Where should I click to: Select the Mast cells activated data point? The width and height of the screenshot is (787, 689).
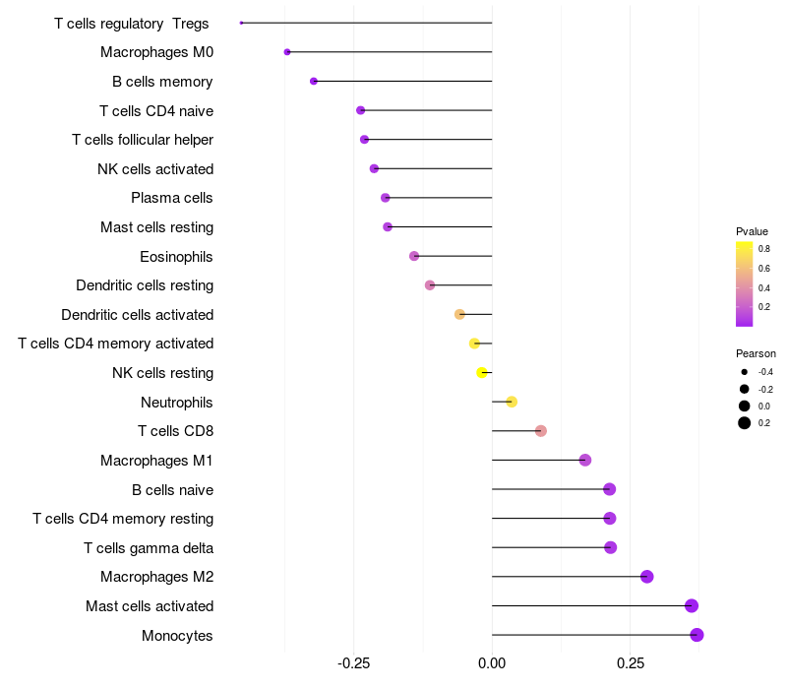692,606
